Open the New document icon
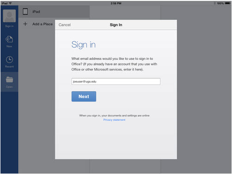 click(9, 39)
